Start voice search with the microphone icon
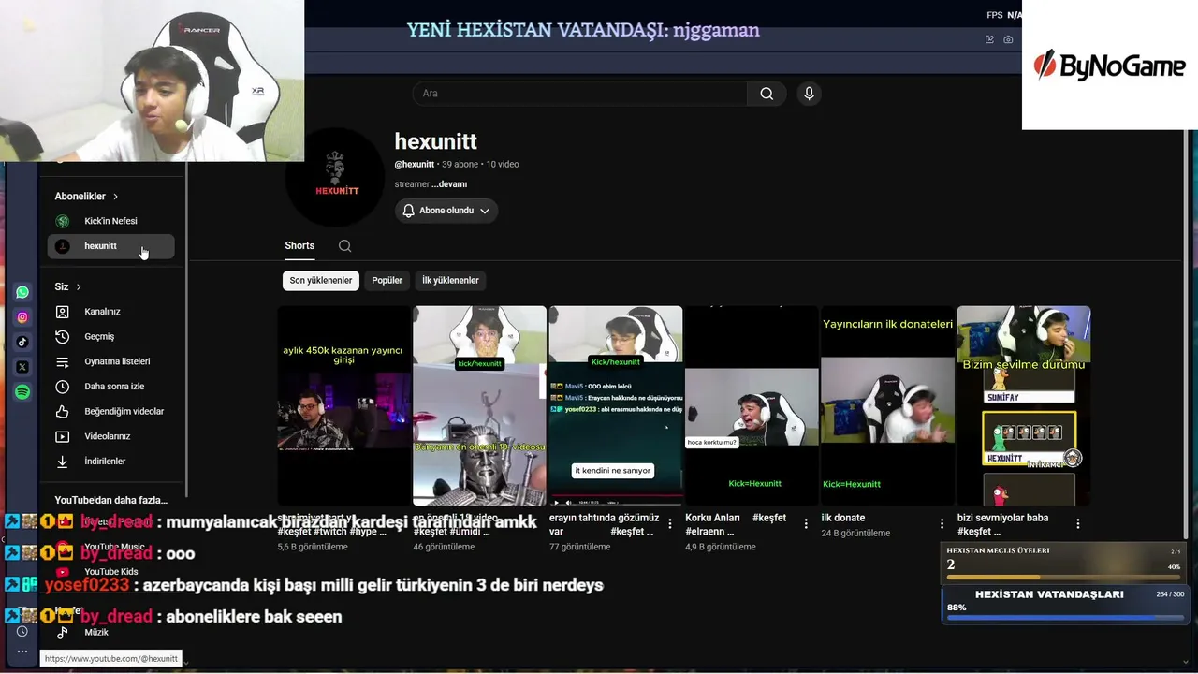The height and width of the screenshot is (674, 1198). click(x=810, y=94)
